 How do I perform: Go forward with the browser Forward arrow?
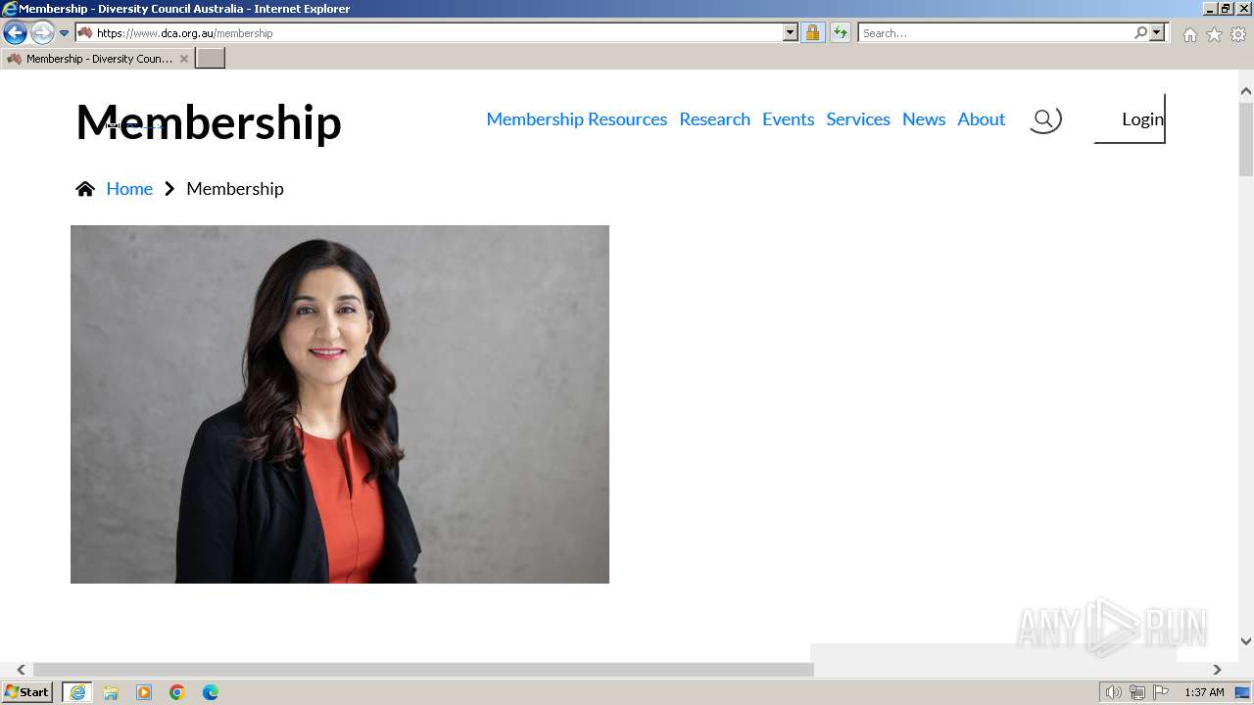tap(42, 32)
